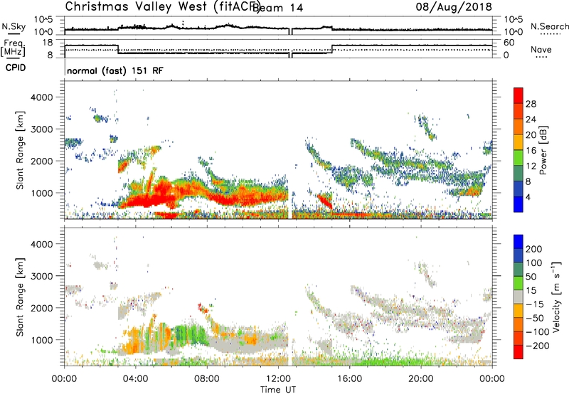Click the '50' velocity colorbar label
This screenshot has width=569, height=394.
531,277
